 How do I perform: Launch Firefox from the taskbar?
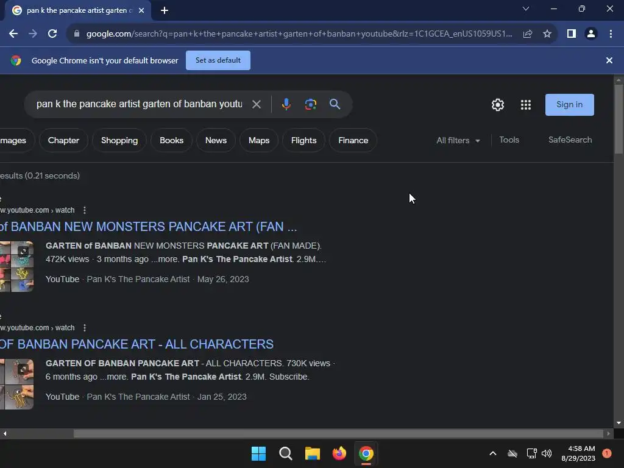click(339, 453)
